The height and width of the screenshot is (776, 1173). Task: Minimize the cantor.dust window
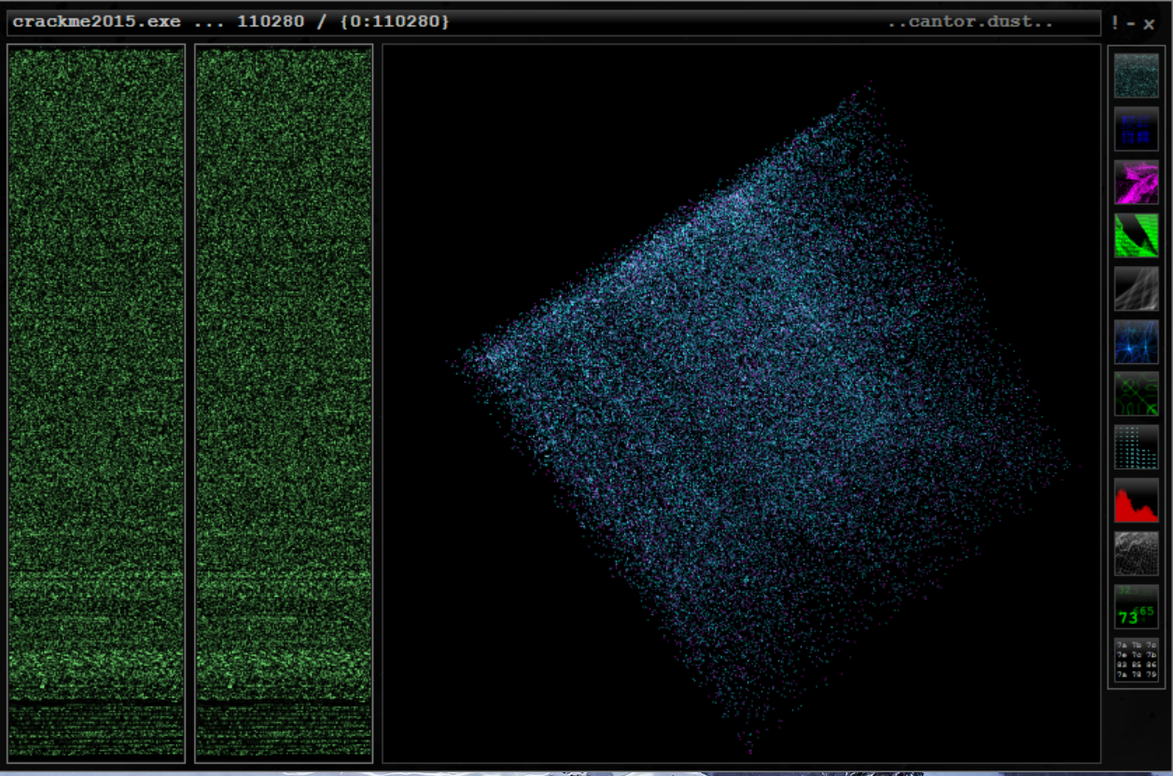click(1131, 22)
